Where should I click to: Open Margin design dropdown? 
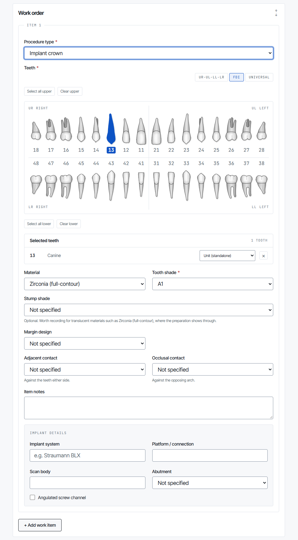pyautogui.click(x=85, y=343)
